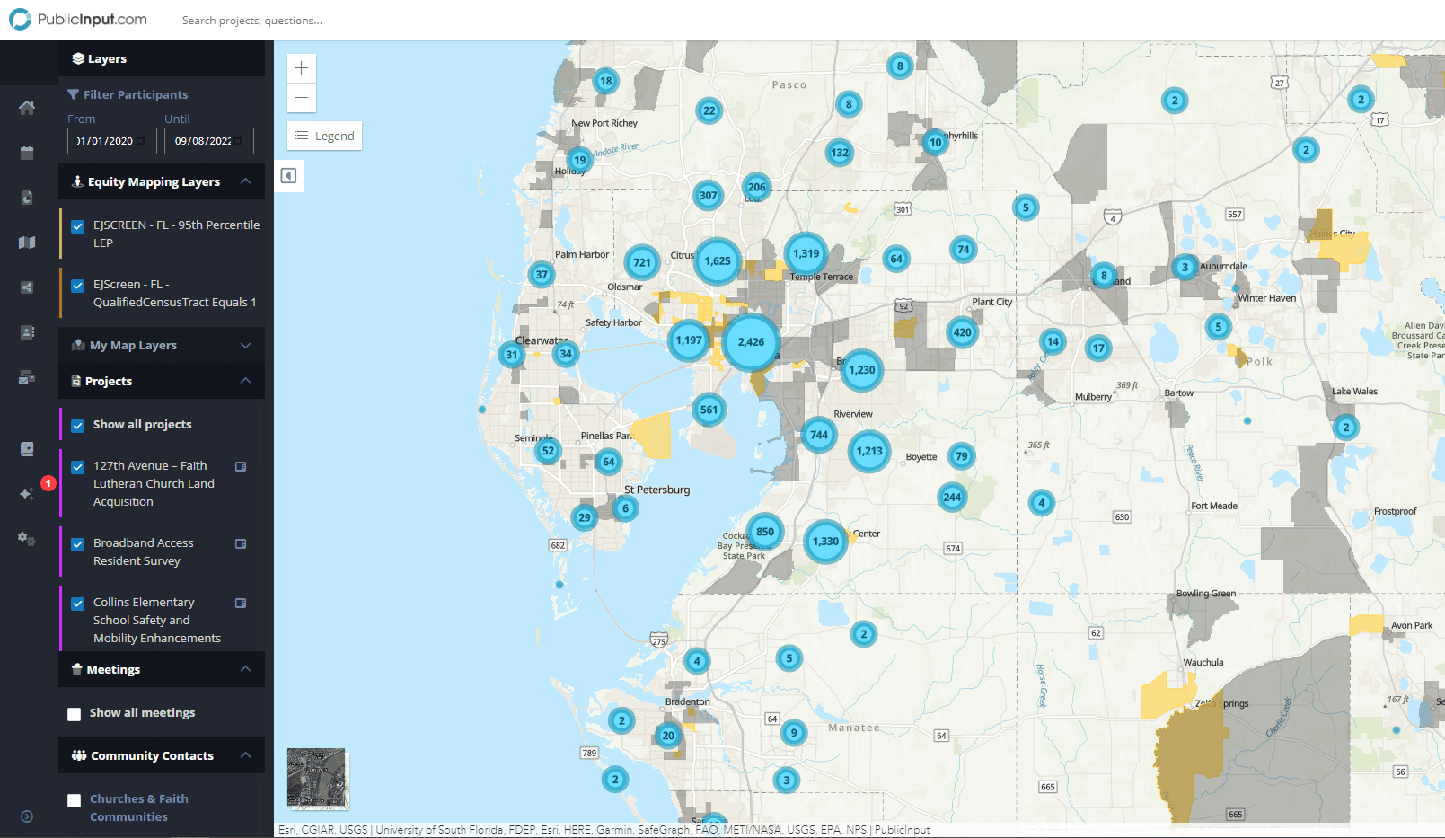Switch basemap using satellite thumbnail
Image resolution: width=1445 pixels, height=838 pixels.
coord(316,778)
